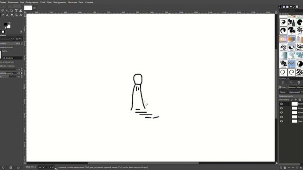303x170 pixels.
Task: Click the rightmost button below brush grid
Action: coord(299,82)
